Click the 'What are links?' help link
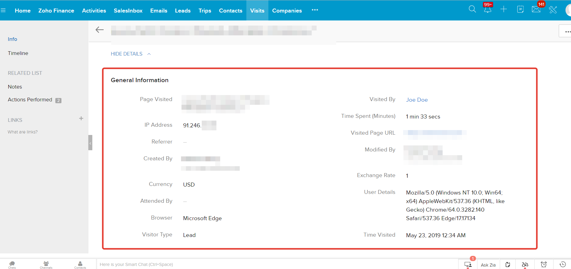Viewport: 571px width, 269px height. coord(23,132)
